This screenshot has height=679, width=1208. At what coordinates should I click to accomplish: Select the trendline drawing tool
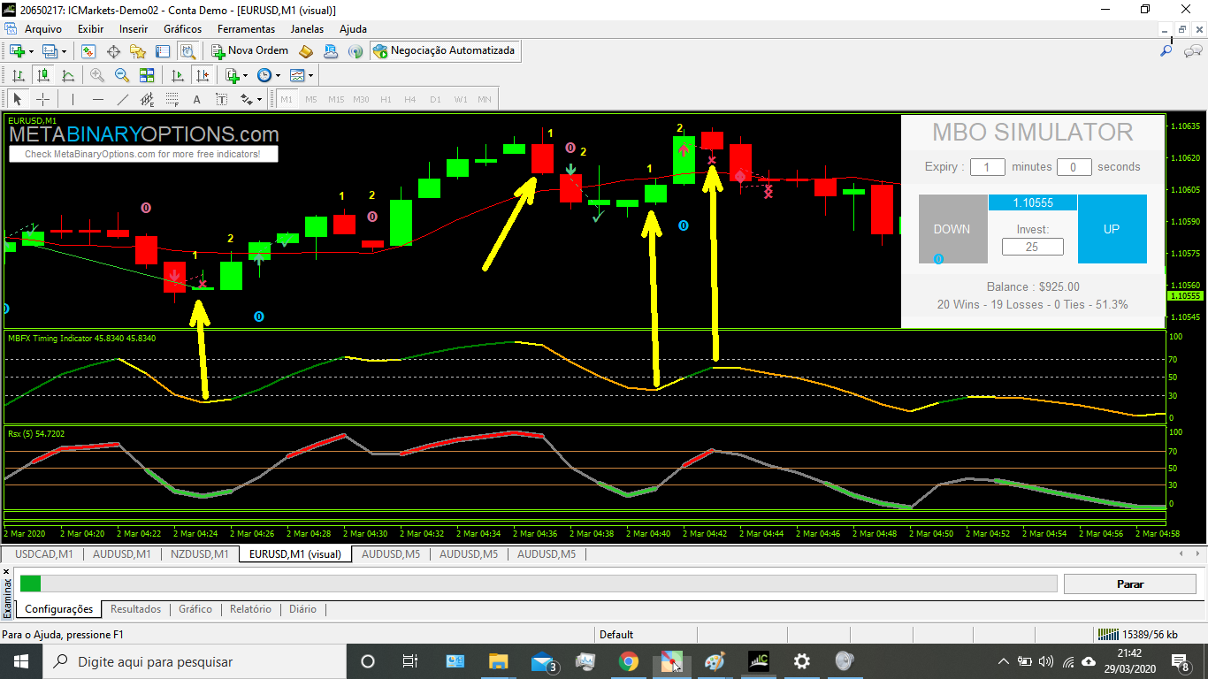pos(122,99)
